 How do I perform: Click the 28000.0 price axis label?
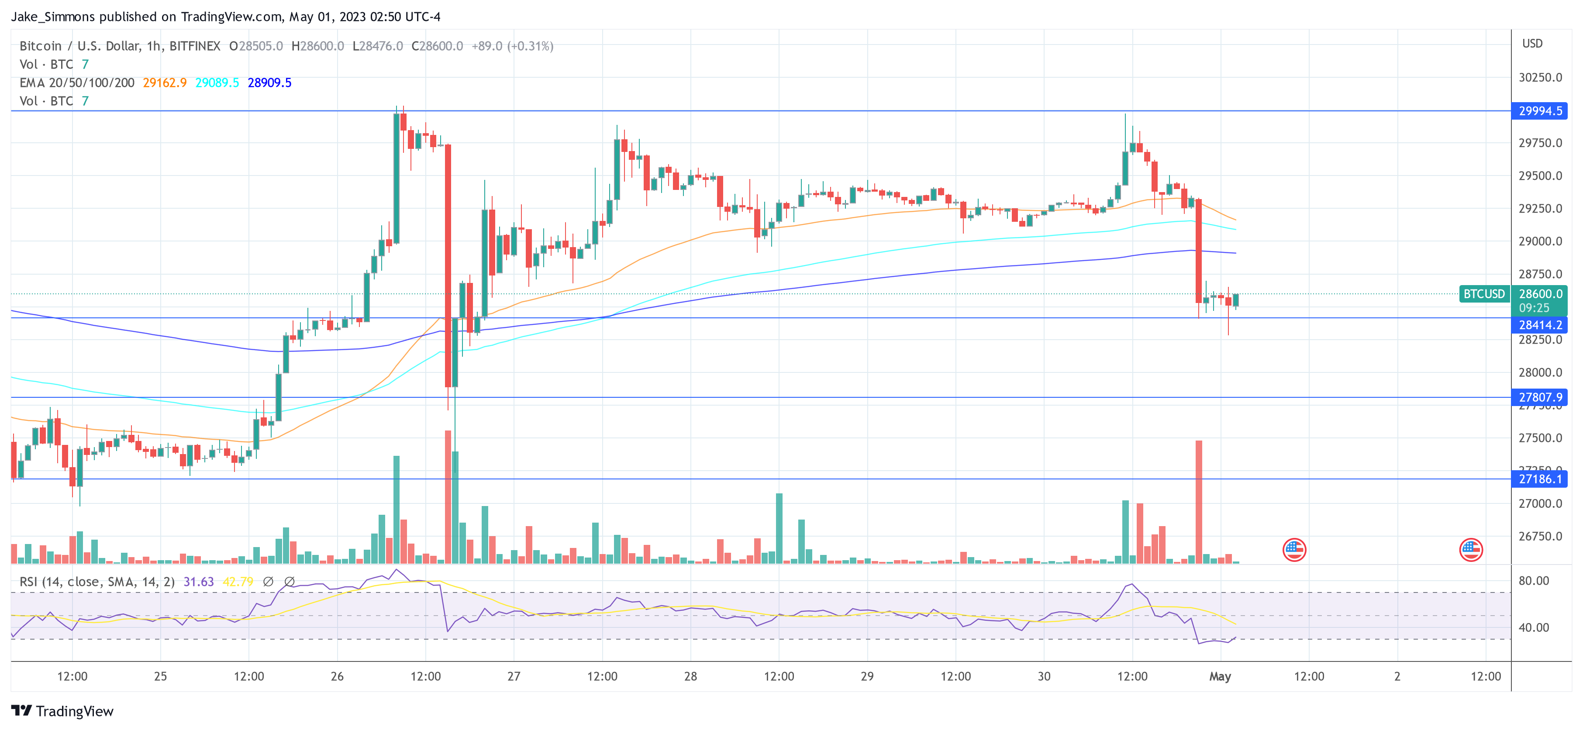click(1540, 372)
